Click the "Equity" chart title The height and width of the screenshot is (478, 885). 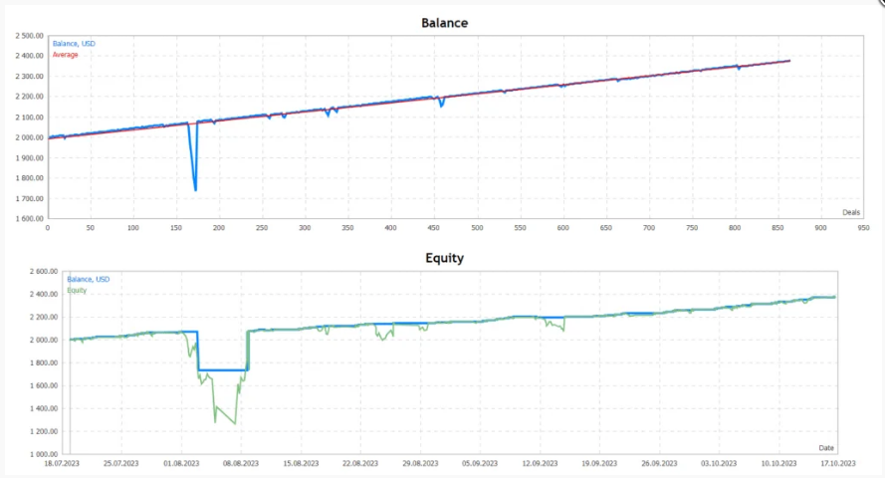445,259
